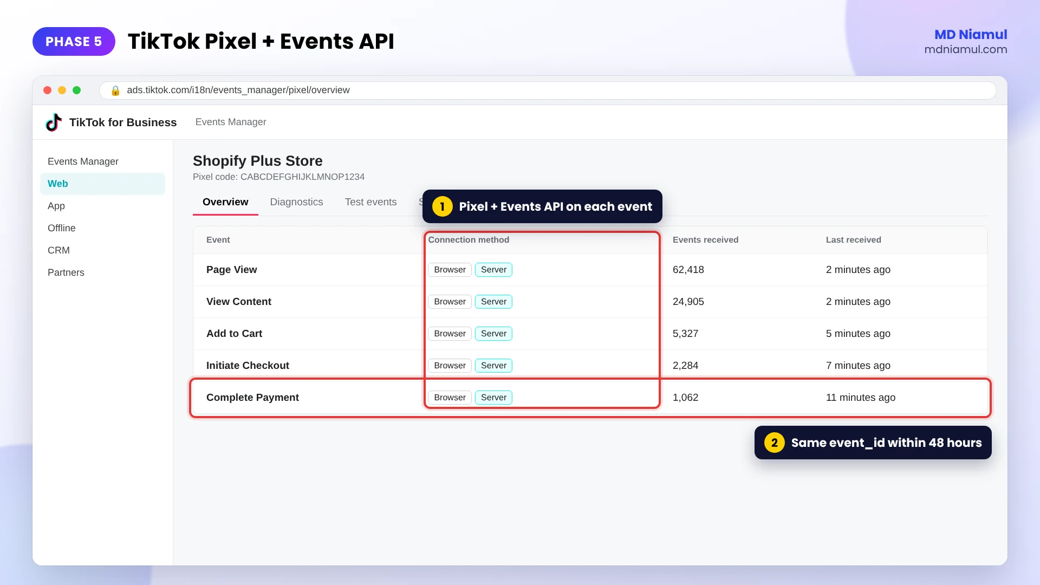The height and width of the screenshot is (585, 1040).
Task: Click the 62,418 events received value
Action: click(x=688, y=270)
